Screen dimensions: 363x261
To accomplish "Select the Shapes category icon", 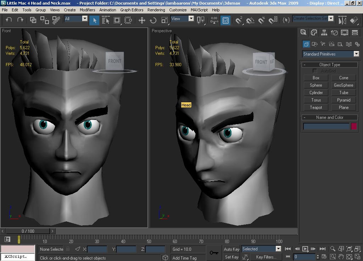I will click(x=314, y=44).
